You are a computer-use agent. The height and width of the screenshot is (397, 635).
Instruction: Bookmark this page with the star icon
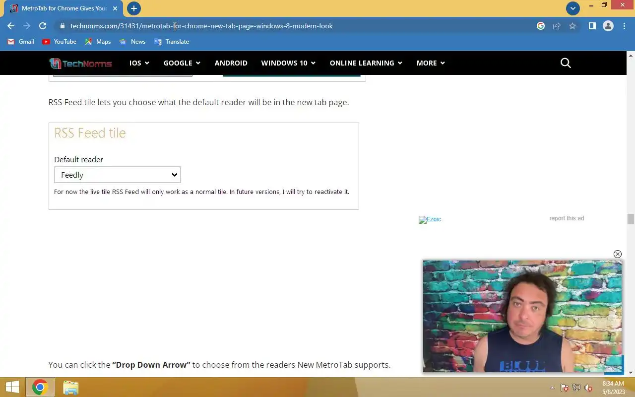(572, 26)
